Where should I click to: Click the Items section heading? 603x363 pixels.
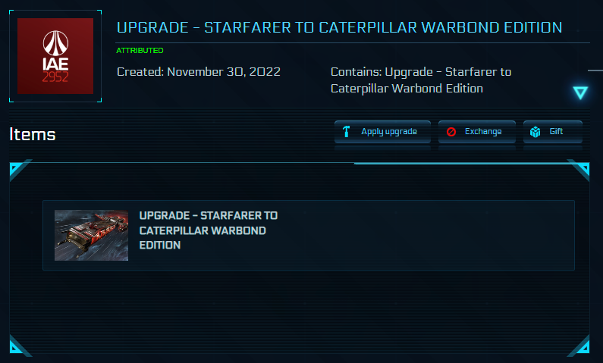pos(33,134)
